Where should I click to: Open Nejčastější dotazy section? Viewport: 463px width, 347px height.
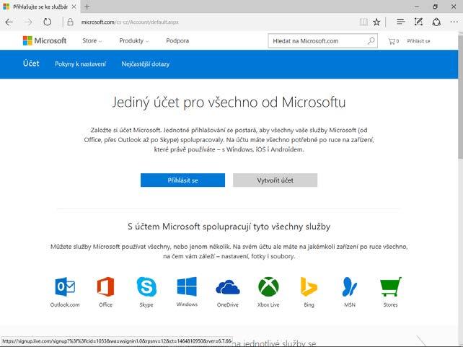tap(146, 64)
